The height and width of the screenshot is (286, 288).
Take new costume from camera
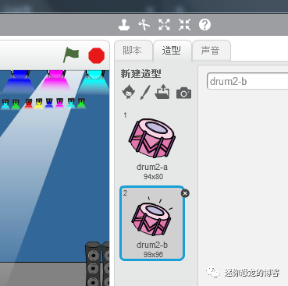[183, 93]
